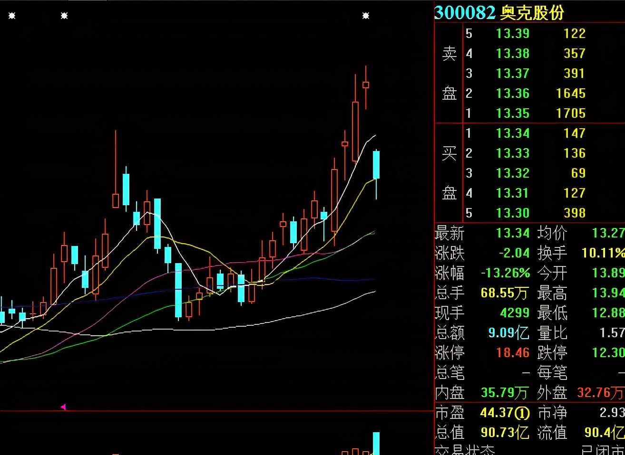
Task: Click the leftmost star info marker above chart
Action: click(12, 16)
